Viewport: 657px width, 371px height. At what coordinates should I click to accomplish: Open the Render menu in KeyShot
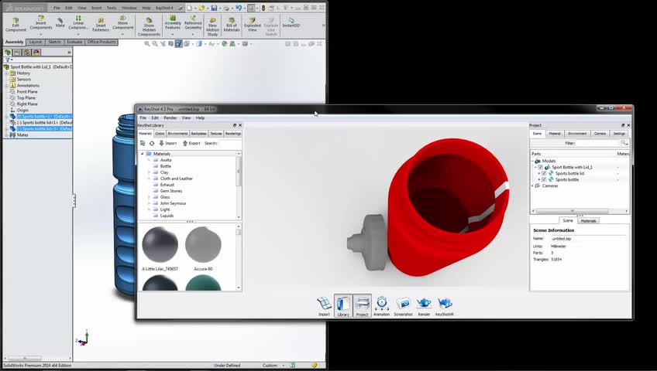click(x=170, y=117)
